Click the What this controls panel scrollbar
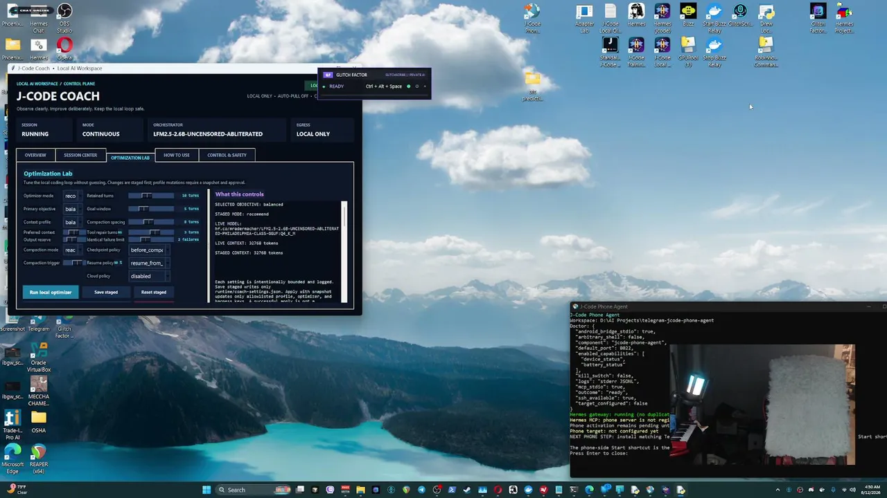The width and height of the screenshot is (887, 498). (344, 252)
